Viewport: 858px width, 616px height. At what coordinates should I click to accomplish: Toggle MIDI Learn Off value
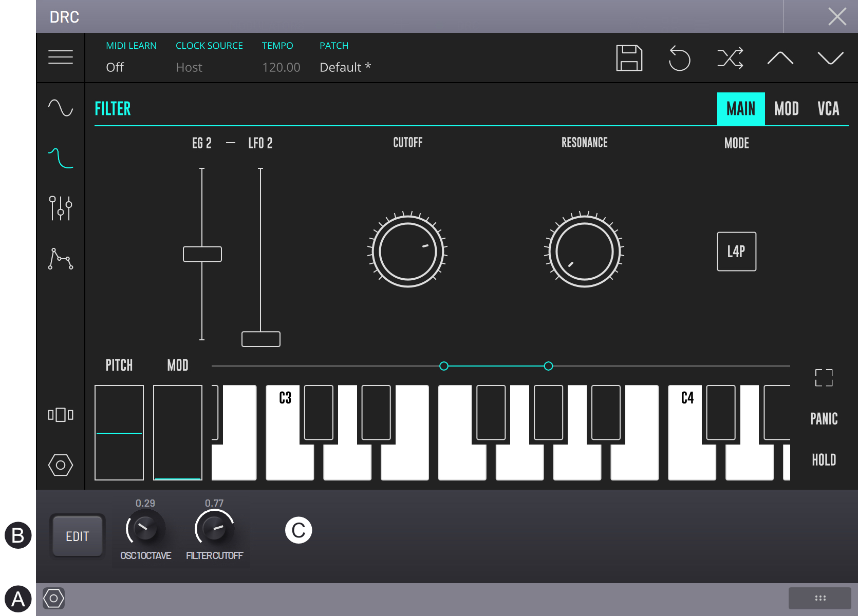pos(115,67)
